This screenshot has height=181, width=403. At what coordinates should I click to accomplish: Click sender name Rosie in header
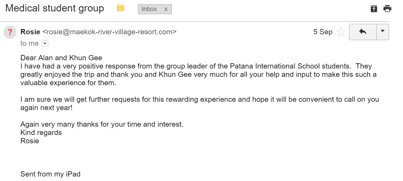coord(30,32)
